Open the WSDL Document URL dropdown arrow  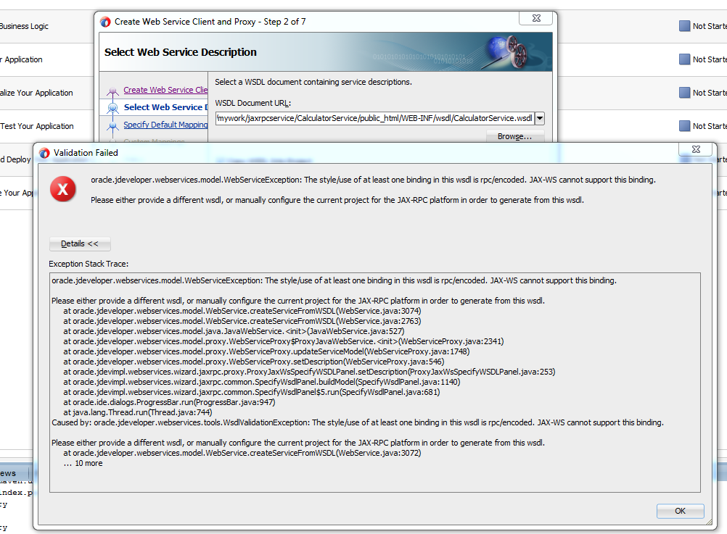coord(540,118)
